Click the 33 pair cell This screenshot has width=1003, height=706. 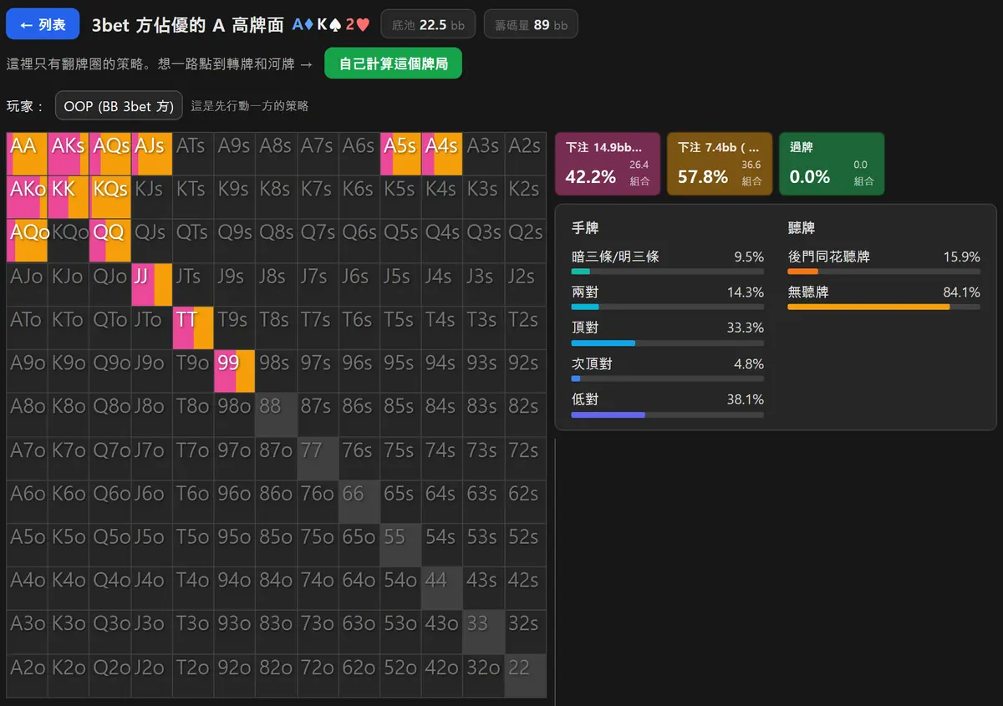(484, 632)
